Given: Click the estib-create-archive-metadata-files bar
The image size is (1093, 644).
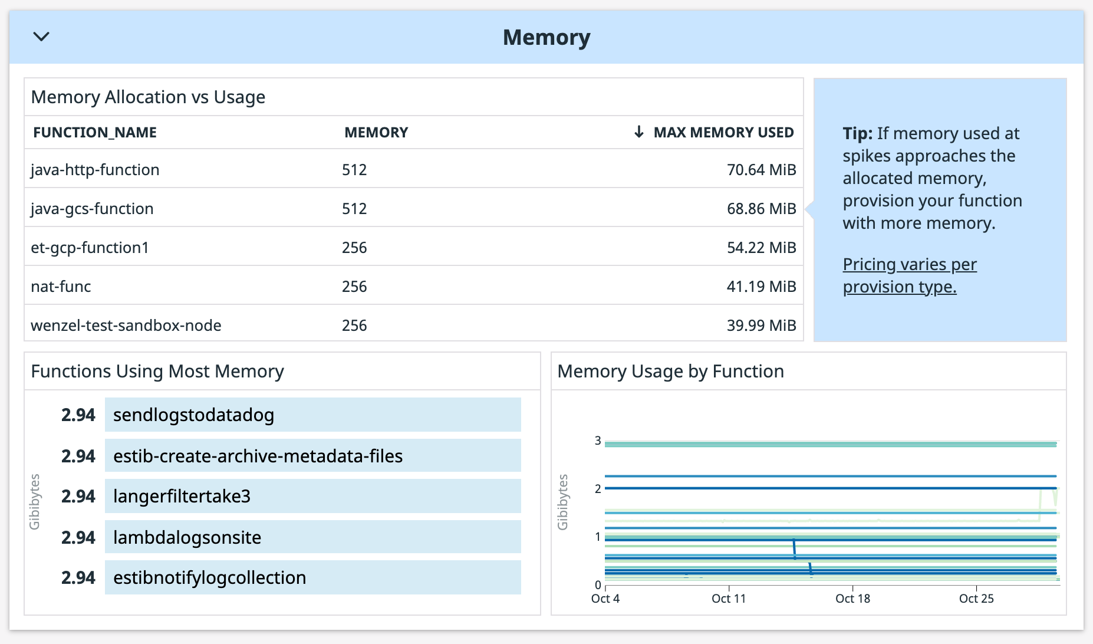Looking at the screenshot, I should pyautogui.click(x=312, y=455).
